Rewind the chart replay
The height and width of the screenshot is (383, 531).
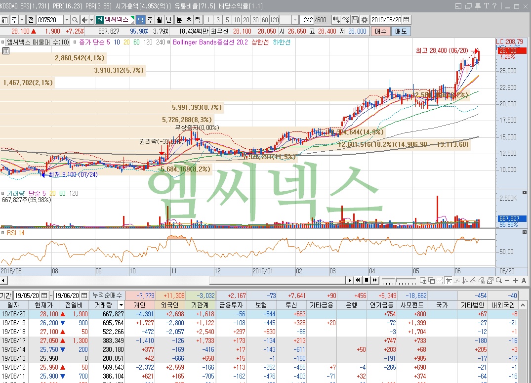(358, 280)
